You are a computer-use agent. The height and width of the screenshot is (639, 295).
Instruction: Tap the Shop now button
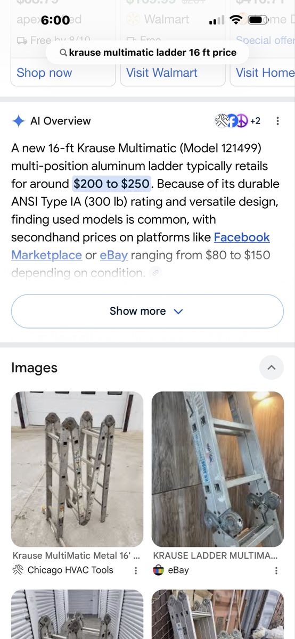(x=44, y=73)
